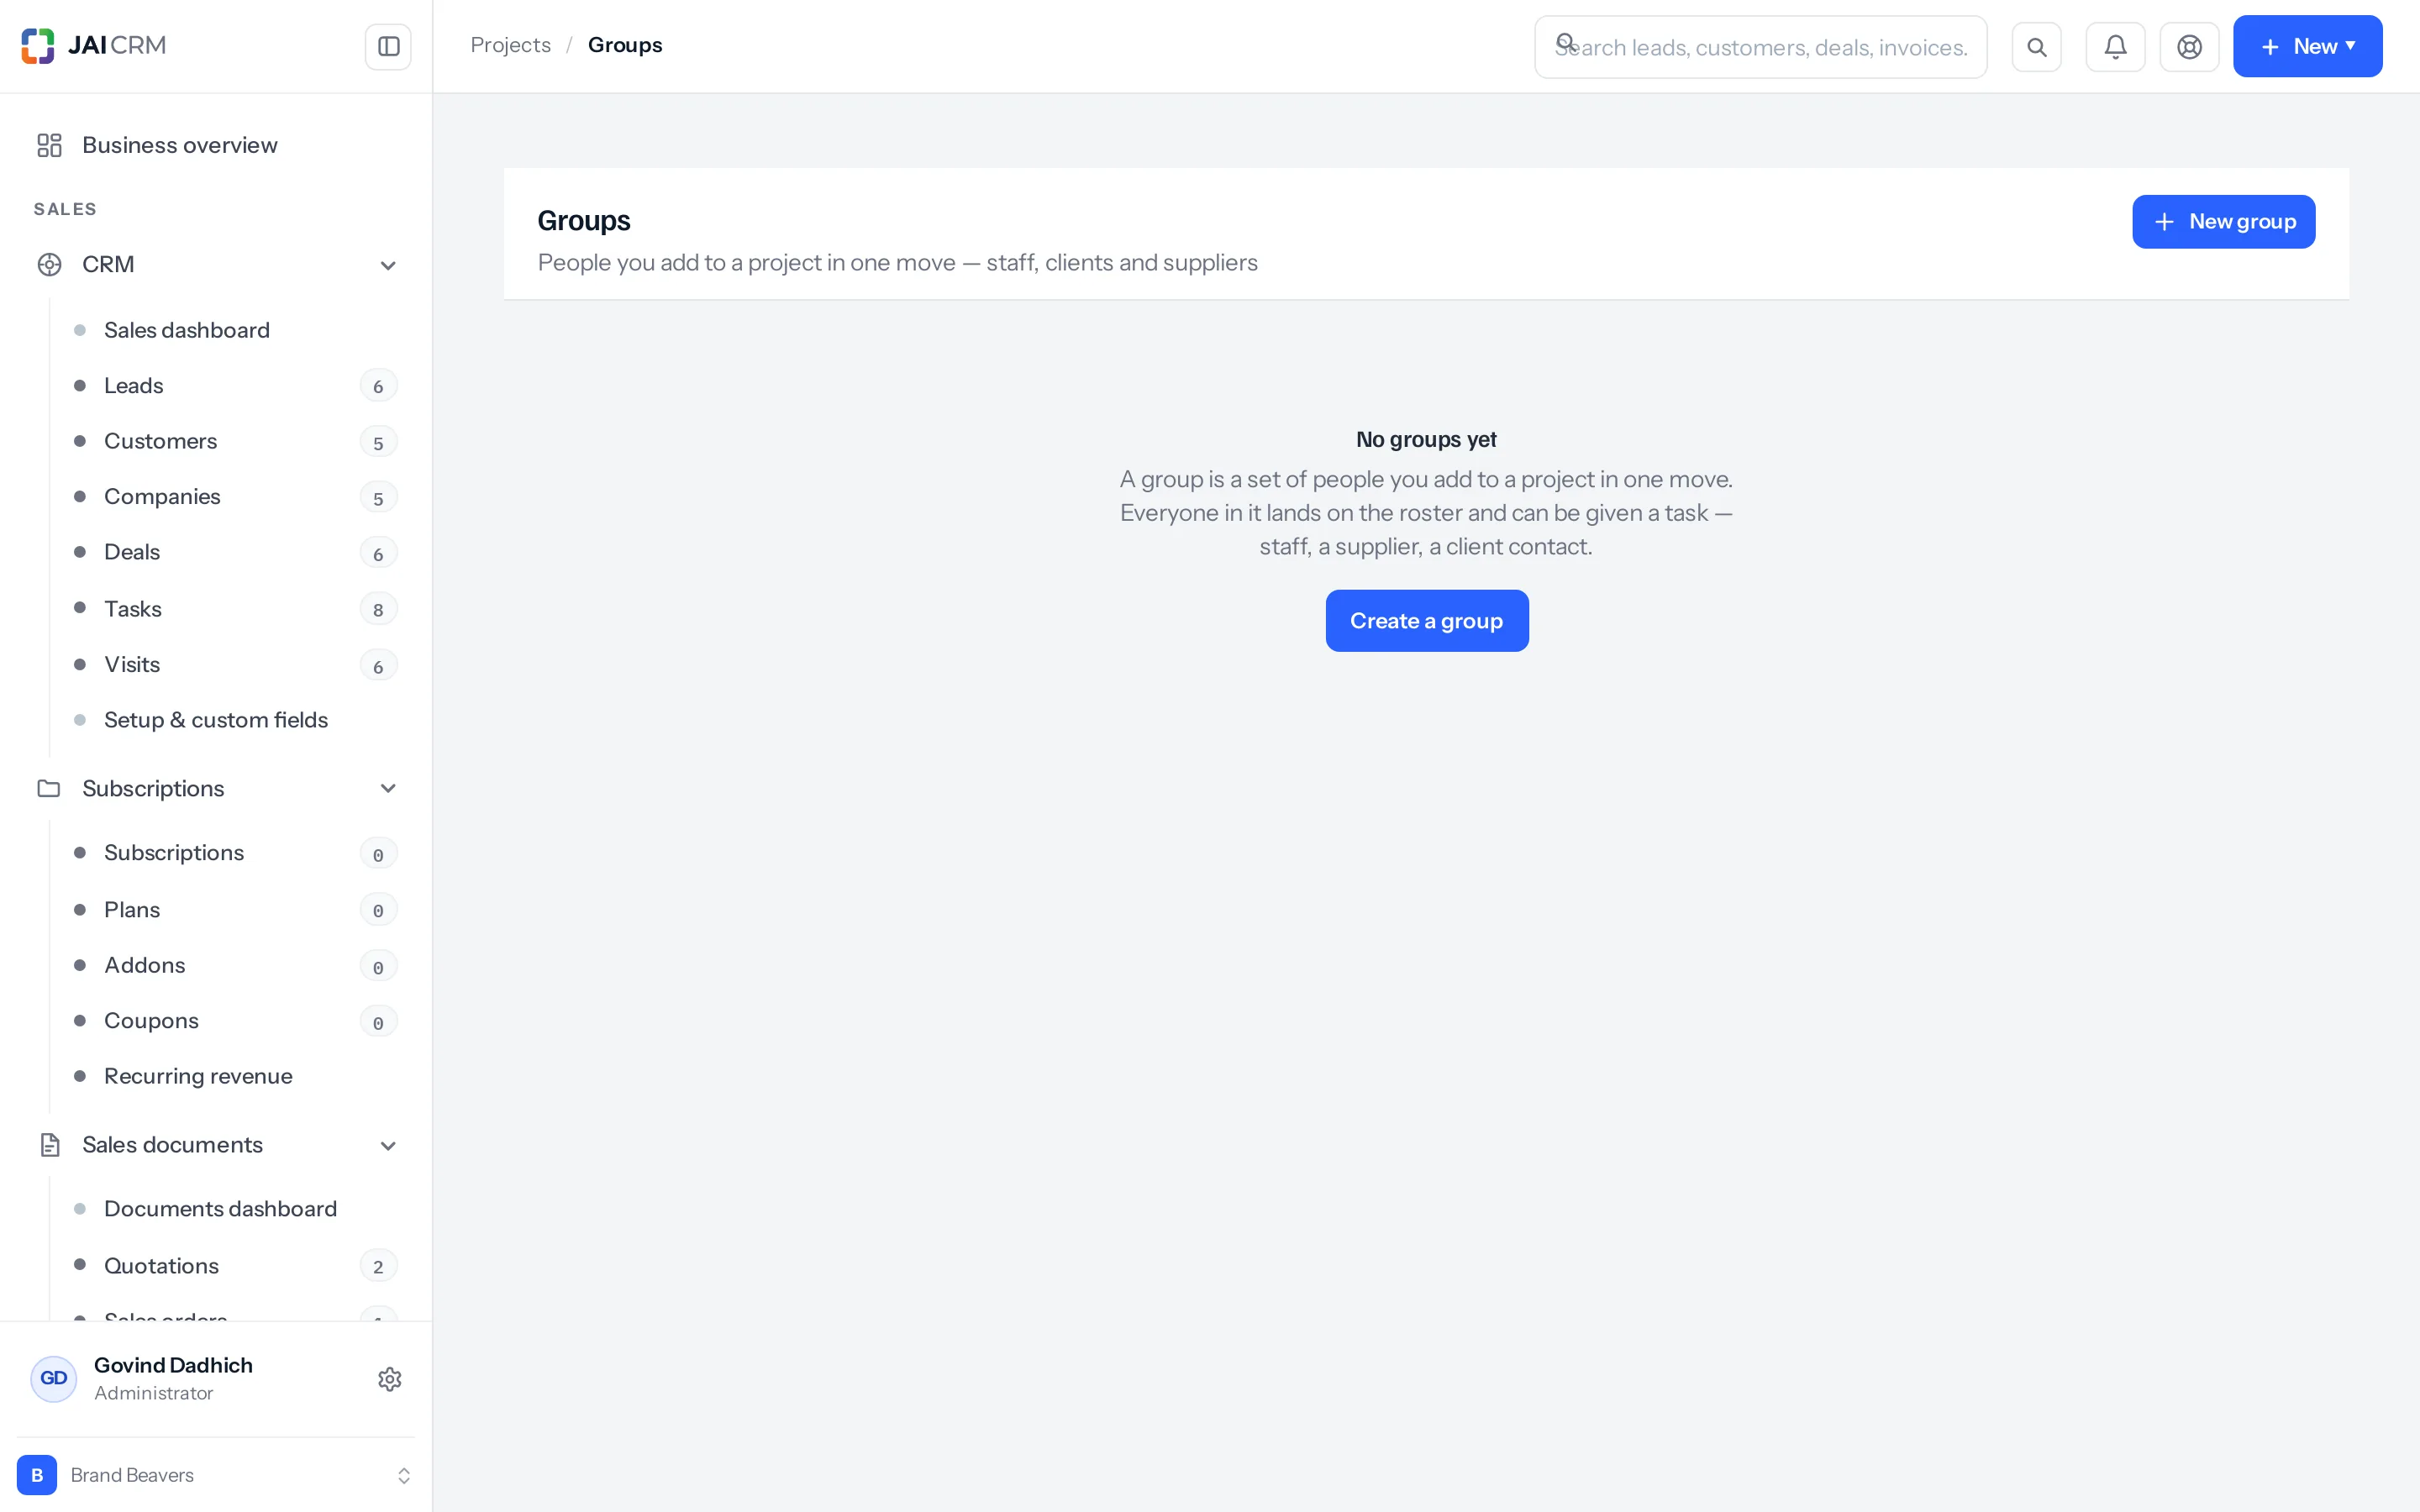Click the Groups breadcrumb

click(625, 45)
